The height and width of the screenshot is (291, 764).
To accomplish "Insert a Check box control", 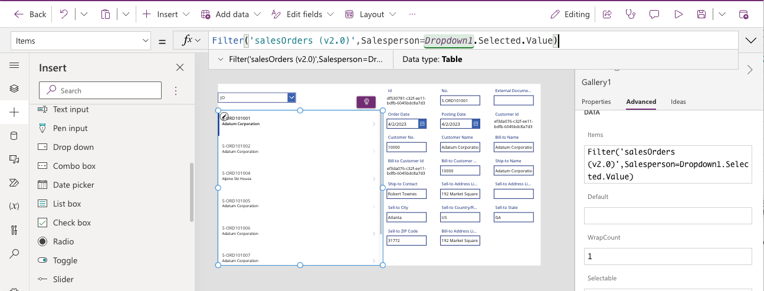I will click(72, 223).
